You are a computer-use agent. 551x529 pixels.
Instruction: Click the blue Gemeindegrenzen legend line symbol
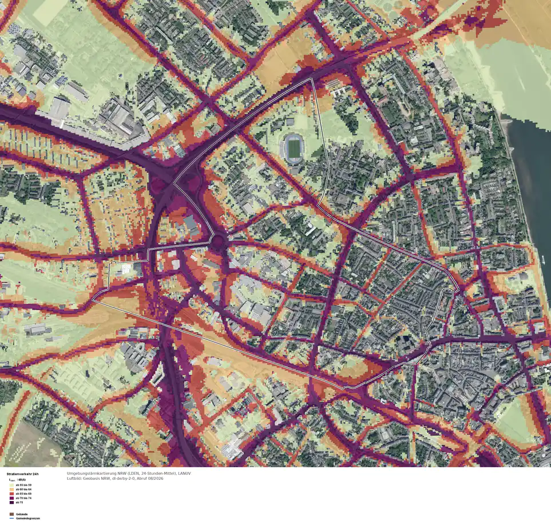(x=11, y=518)
